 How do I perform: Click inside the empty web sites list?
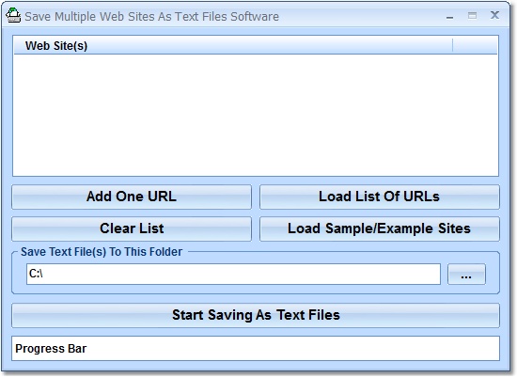coord(256,115)
